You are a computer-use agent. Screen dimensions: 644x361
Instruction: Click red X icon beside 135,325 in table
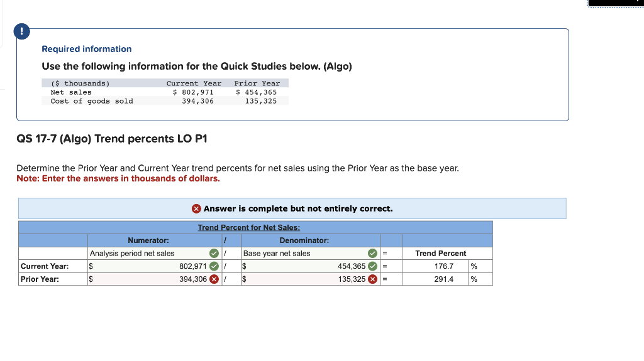coord(372,279)
